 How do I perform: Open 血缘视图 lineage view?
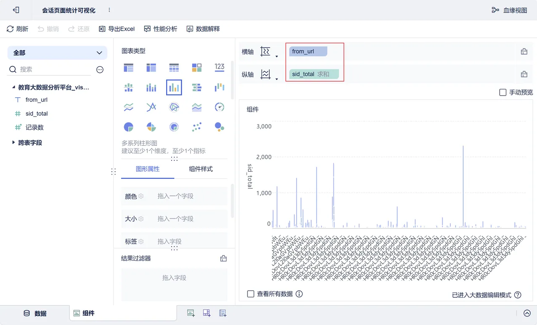pyautogui.click(x=509, y=10)
